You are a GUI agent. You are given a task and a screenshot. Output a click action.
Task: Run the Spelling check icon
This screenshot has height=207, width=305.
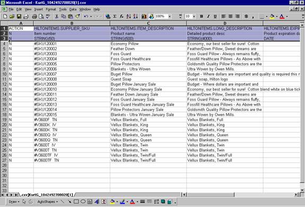[x=48, y=16]
